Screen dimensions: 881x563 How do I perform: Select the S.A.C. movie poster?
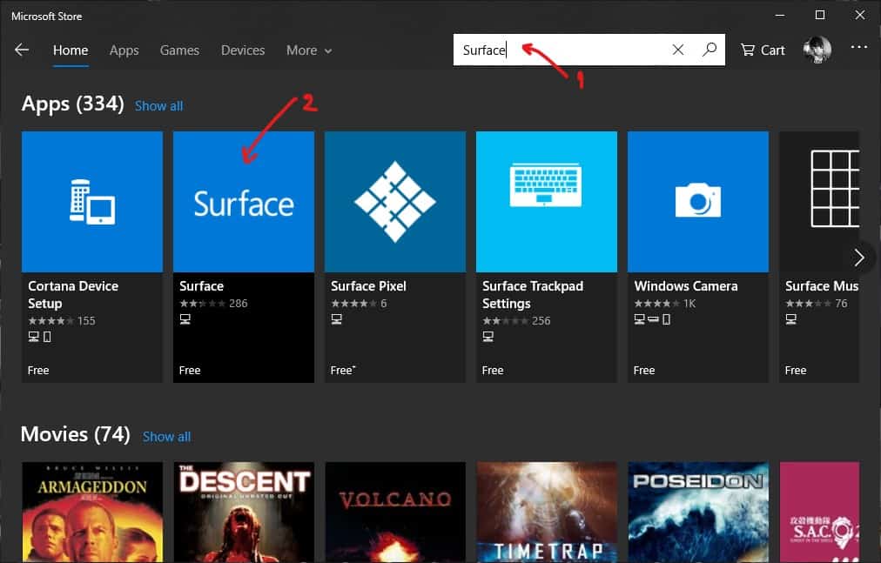tap(819, 512)
